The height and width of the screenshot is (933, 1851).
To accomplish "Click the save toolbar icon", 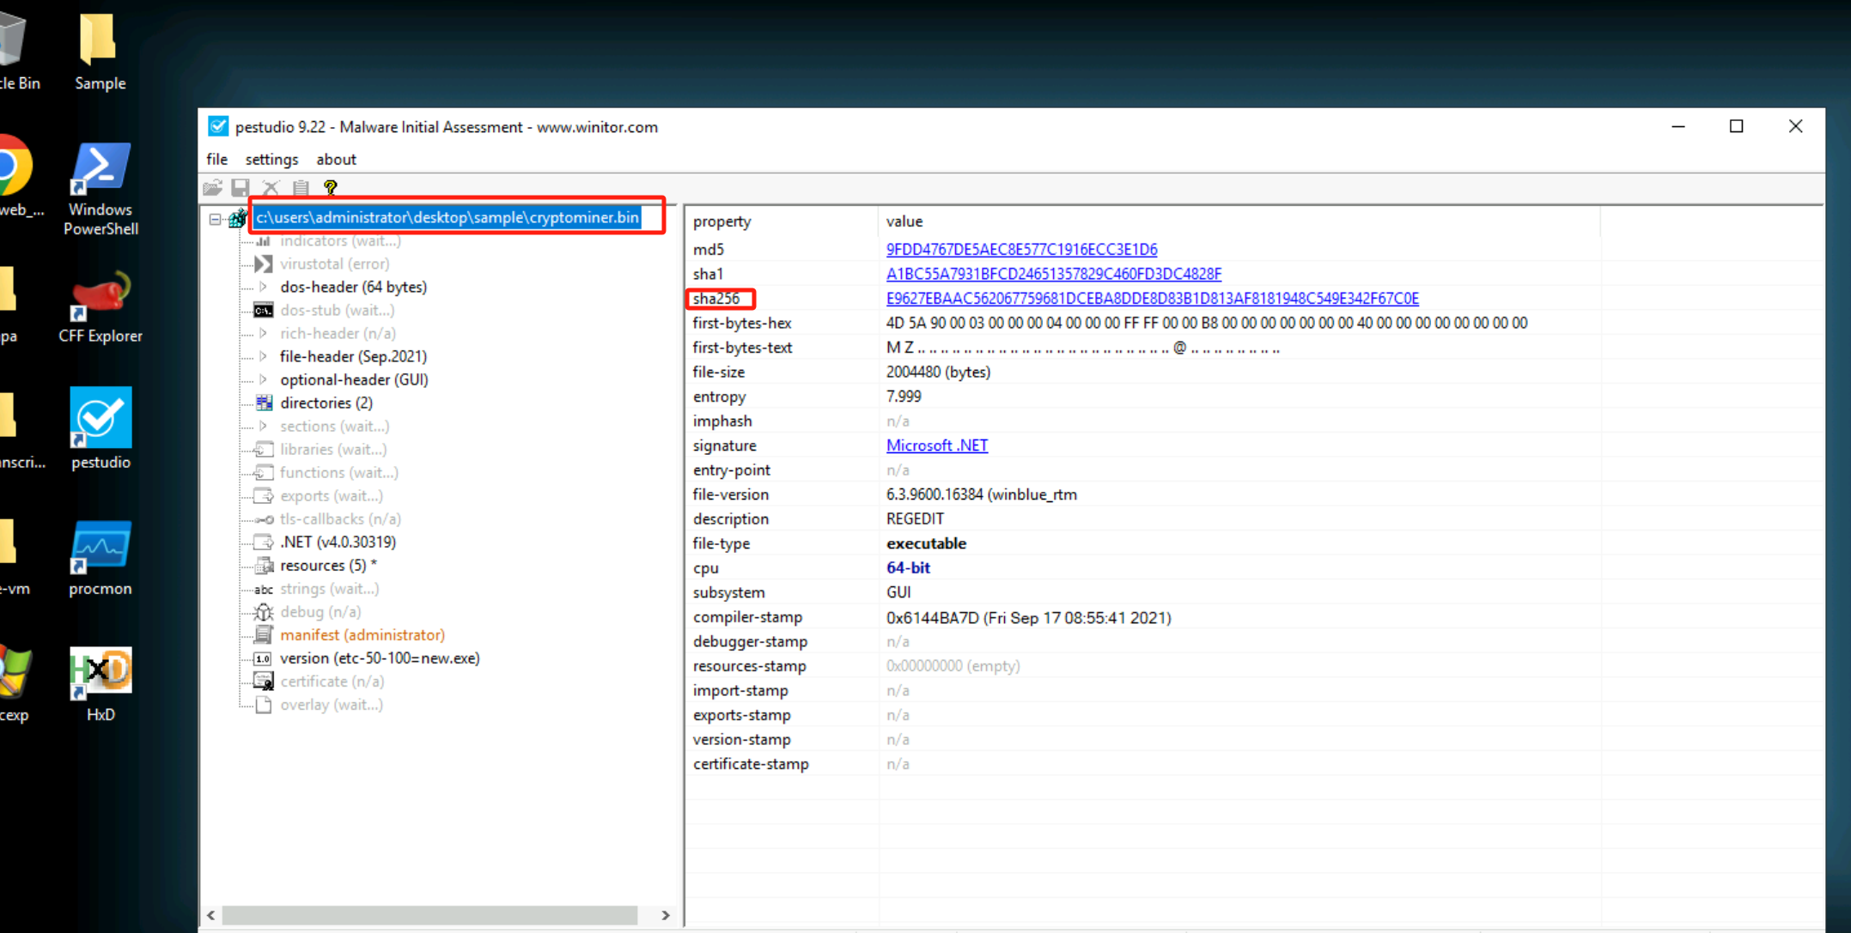I will (x=241, y=187).
